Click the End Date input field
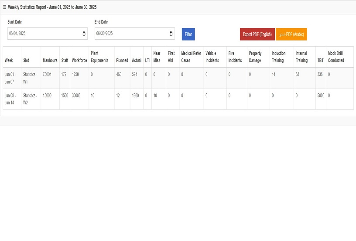The width and height of the screenshot is (356, 241). point(131,34)
